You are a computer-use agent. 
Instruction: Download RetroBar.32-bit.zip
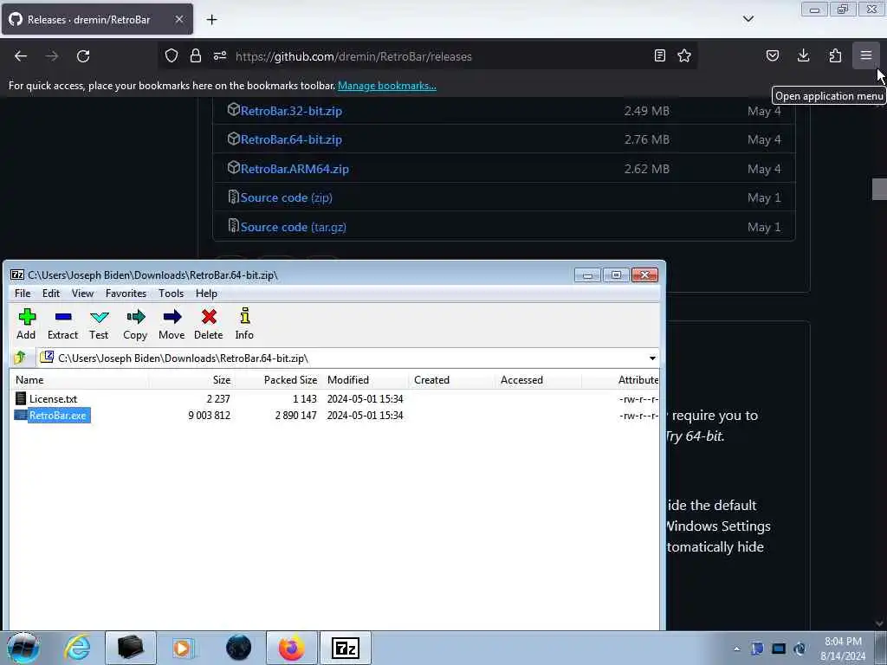(291, 111)
